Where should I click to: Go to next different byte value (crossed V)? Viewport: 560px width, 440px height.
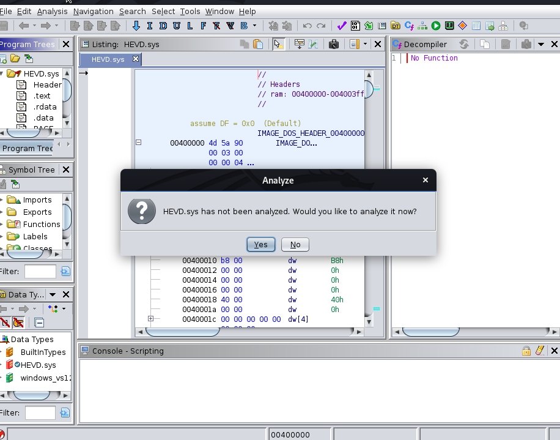coord(230,26)
